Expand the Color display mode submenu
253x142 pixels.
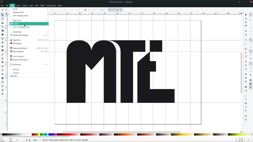(x=29, y=16)
